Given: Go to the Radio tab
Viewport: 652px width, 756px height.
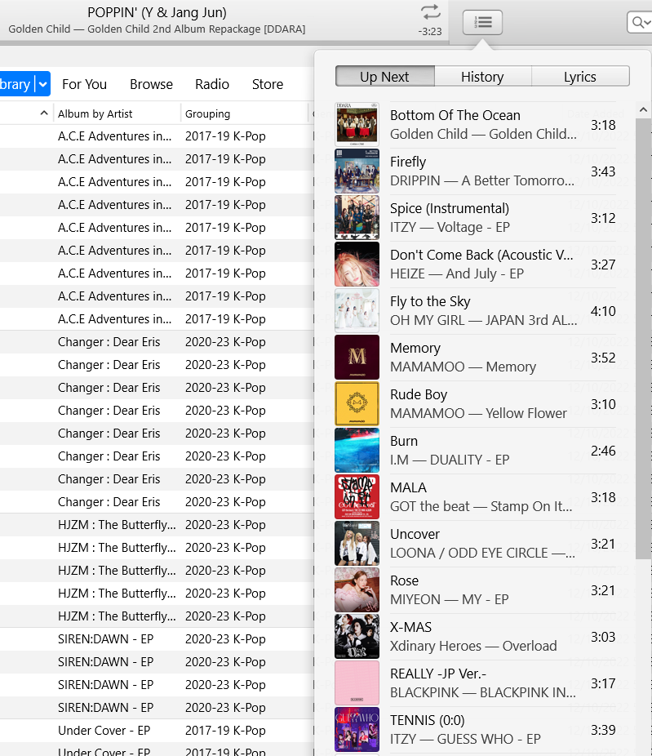Looking at the screenshot, I should pyautogui.click(x=212, y=84).
